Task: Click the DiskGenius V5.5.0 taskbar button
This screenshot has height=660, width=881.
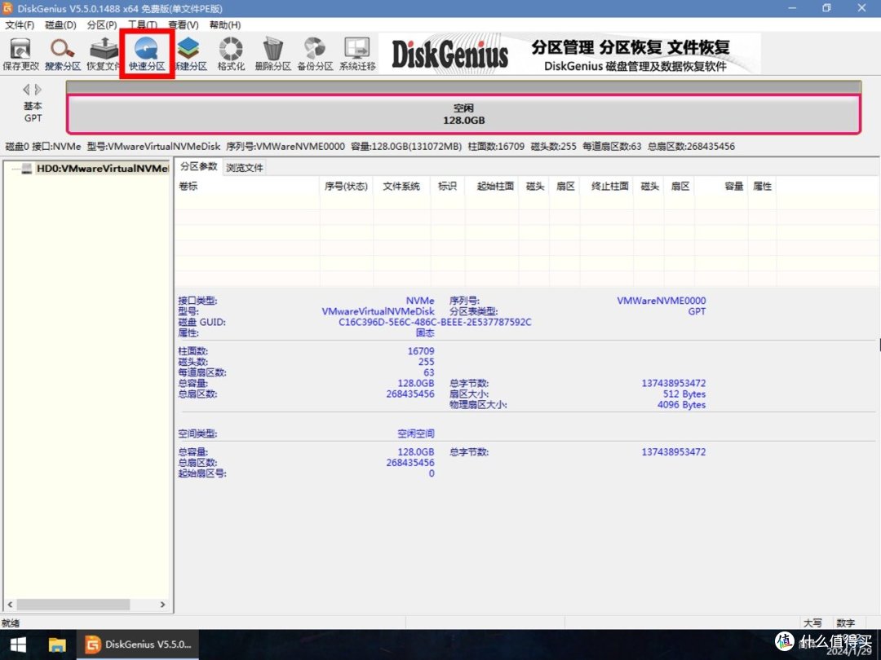Action: (139, 645)
